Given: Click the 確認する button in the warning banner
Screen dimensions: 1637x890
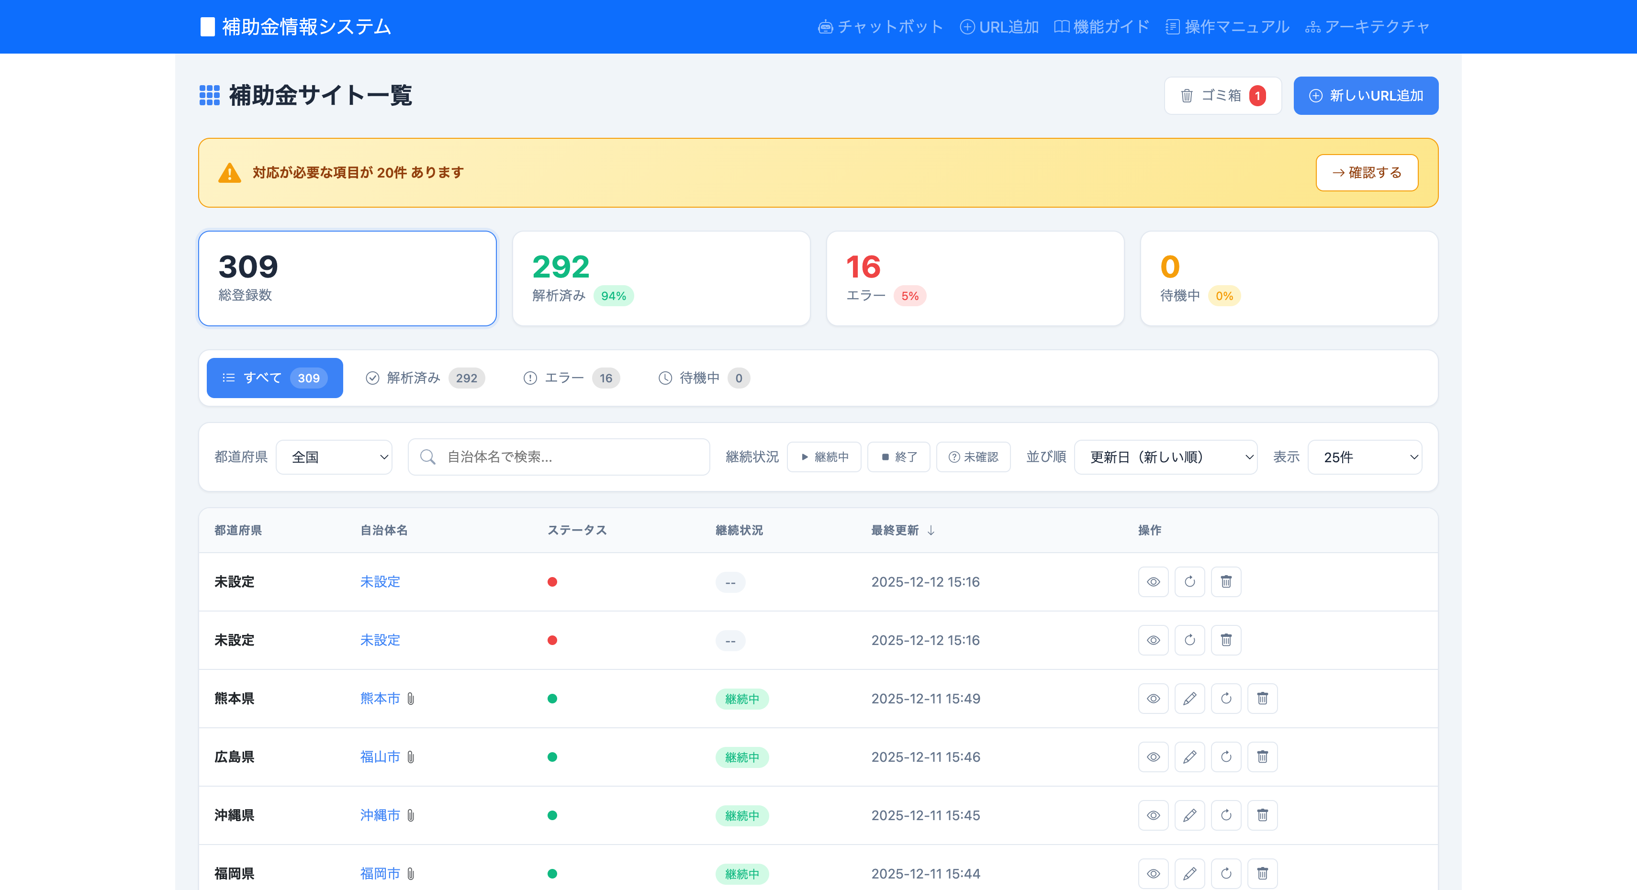Looking at the screenshot, I should coord(1367,172).
